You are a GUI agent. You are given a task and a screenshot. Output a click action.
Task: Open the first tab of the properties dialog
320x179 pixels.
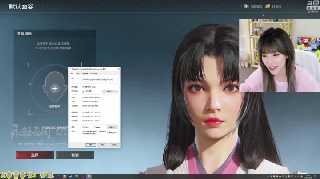coord(72,74)
